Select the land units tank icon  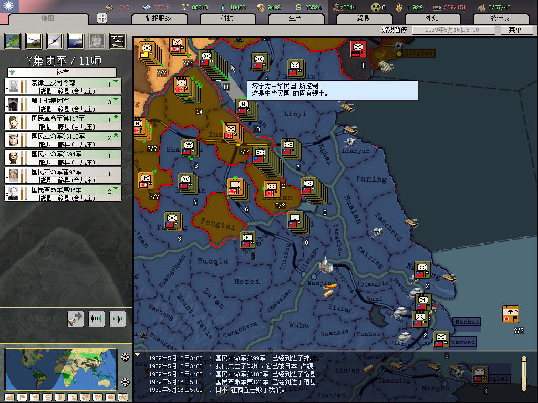(x=34, y=41)
